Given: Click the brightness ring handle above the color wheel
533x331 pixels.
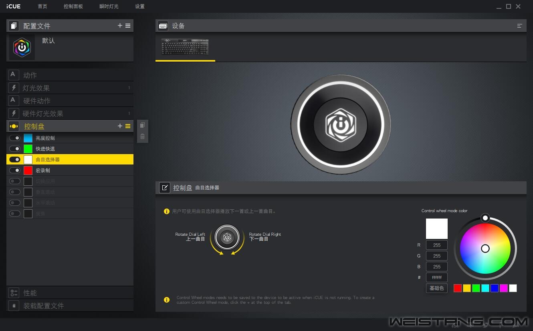Looking at the screenshot, I should tap(485, 218).
